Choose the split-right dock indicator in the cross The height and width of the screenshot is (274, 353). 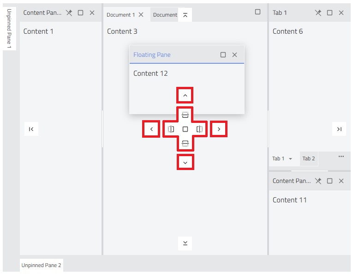199,129
